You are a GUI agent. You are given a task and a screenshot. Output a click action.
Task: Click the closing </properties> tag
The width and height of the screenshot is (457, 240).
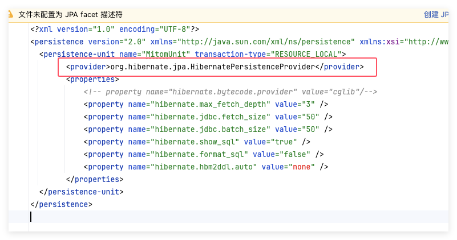pos(95,179)
